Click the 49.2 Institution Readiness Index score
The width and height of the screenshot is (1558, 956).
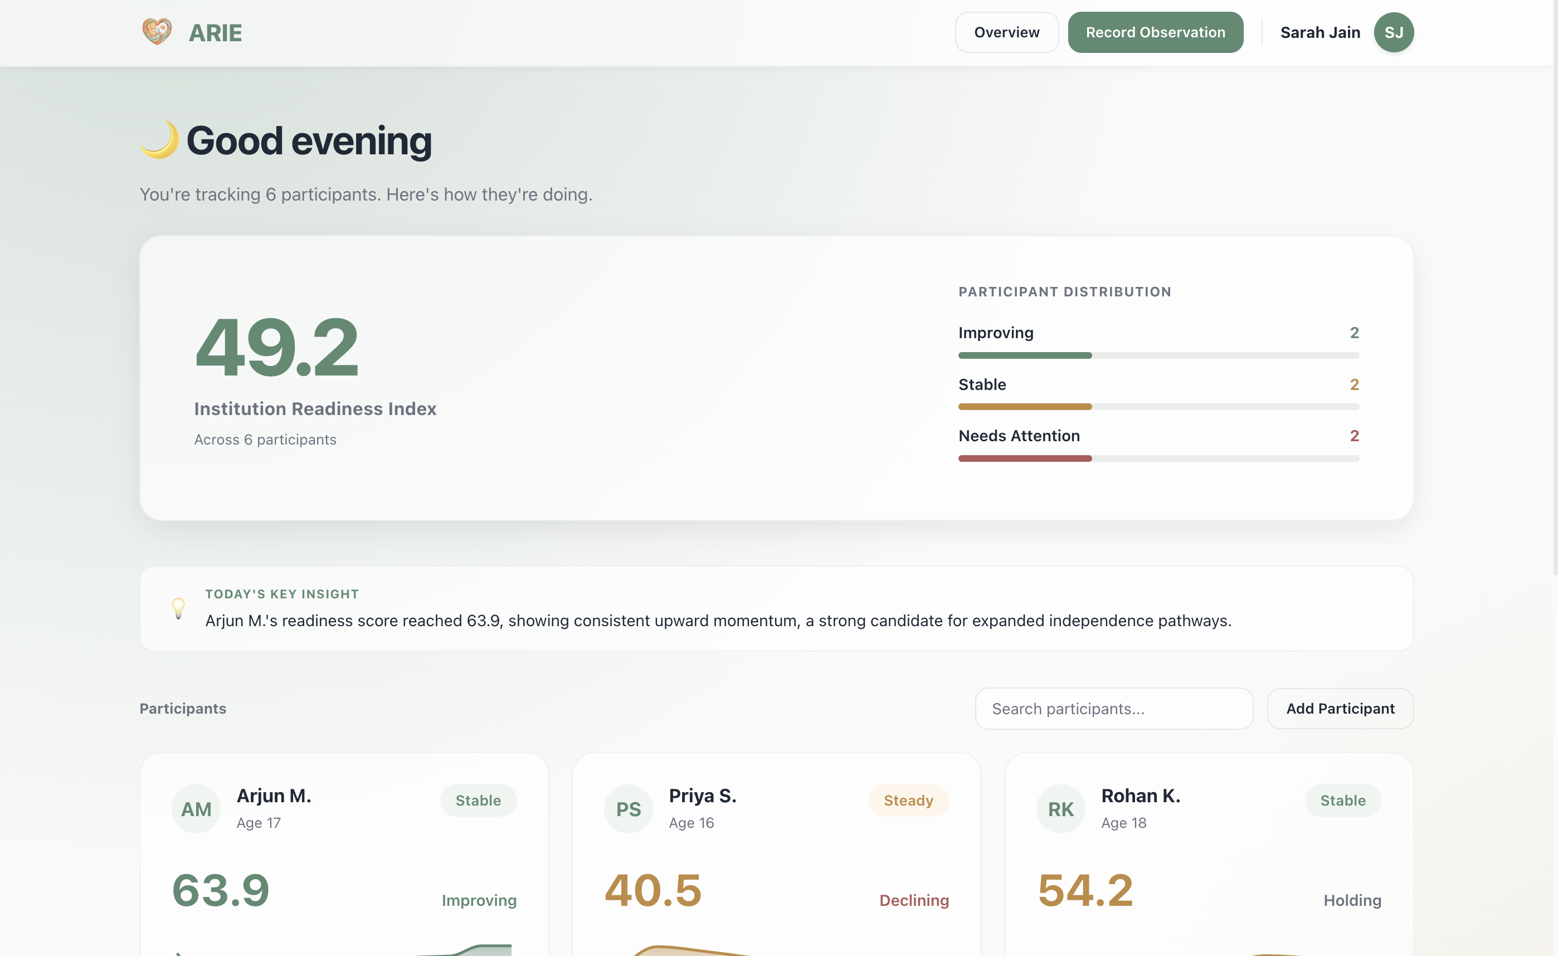277,348
